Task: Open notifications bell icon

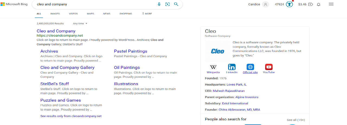Action: coord(319,4)
